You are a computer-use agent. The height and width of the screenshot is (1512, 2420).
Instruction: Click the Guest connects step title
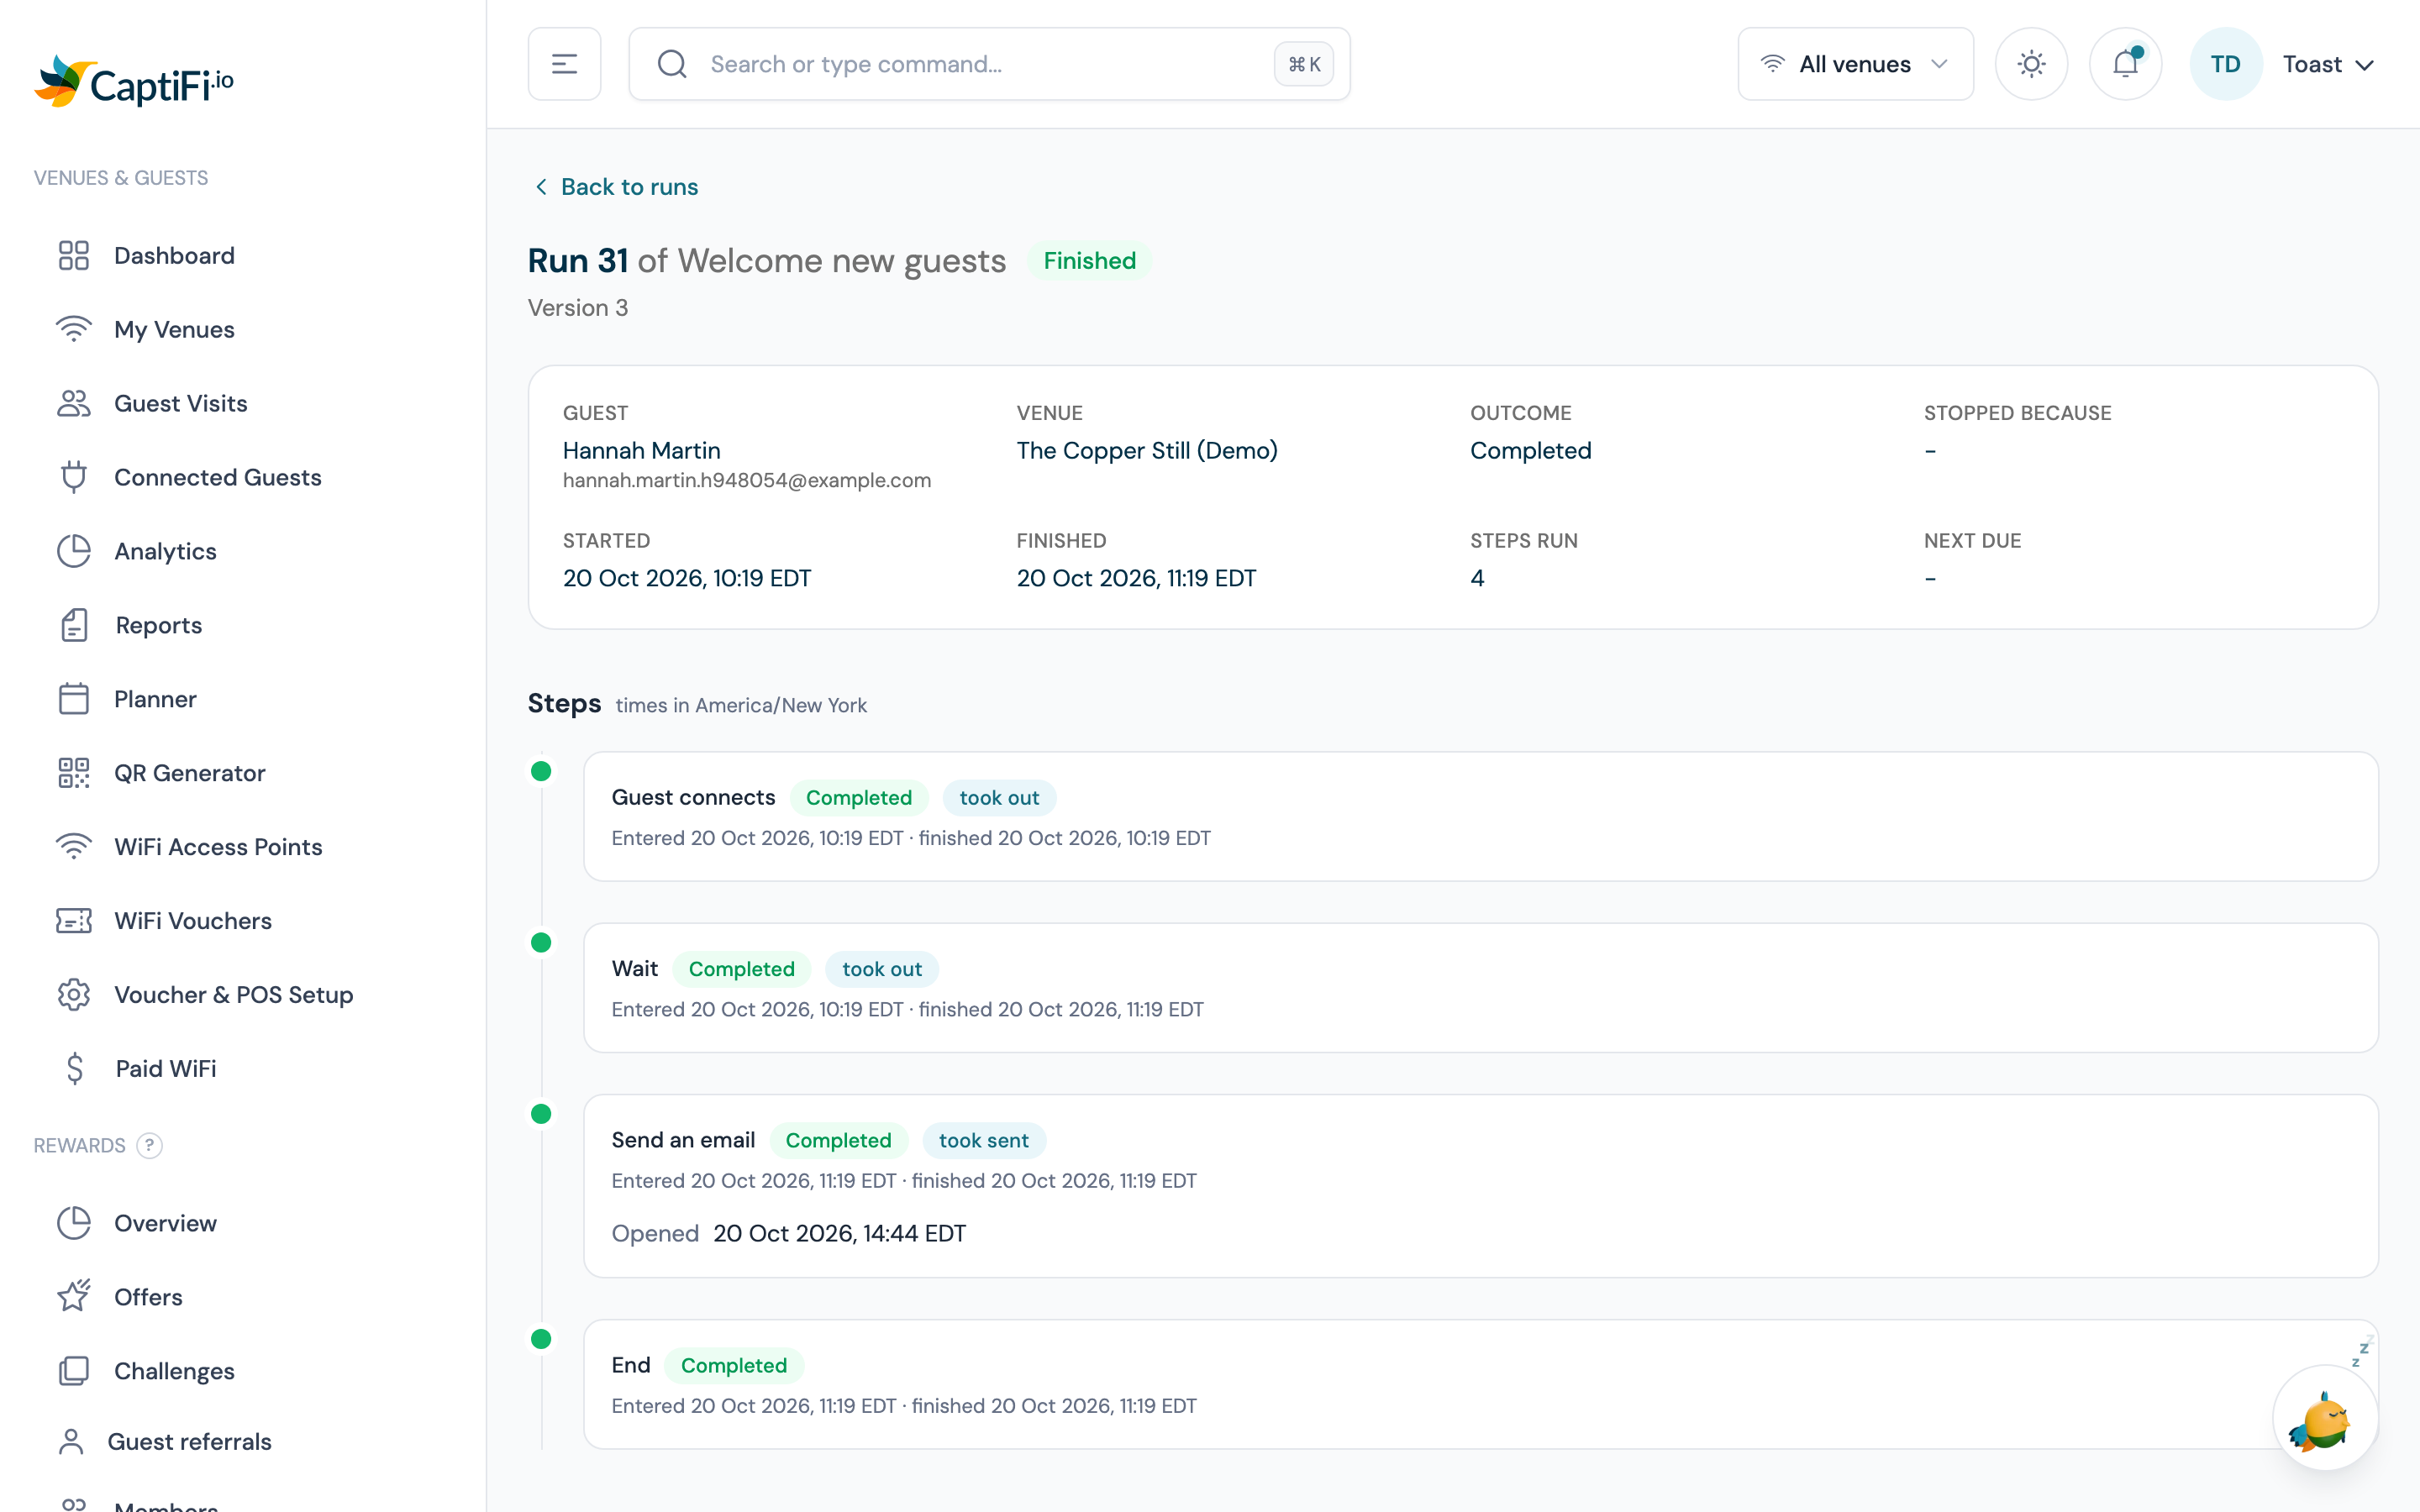(x=693, y=797)
